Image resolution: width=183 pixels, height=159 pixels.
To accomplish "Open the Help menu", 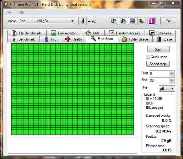I will 20,12.
